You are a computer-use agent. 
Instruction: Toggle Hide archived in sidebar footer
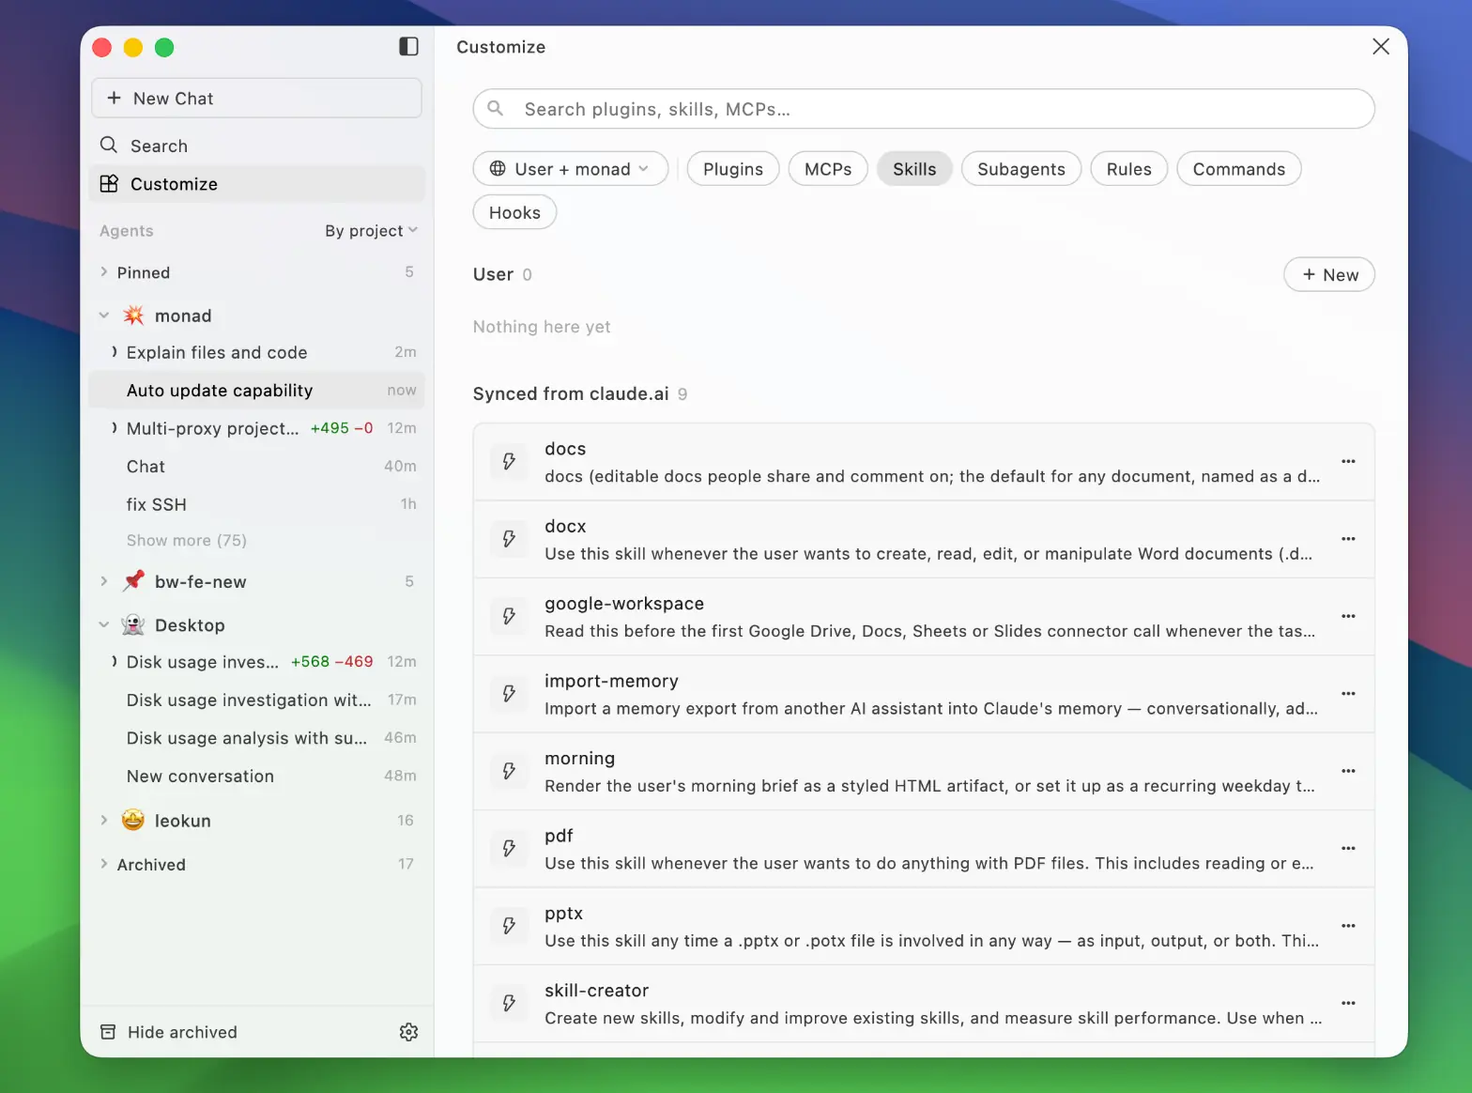(169, 1032)
